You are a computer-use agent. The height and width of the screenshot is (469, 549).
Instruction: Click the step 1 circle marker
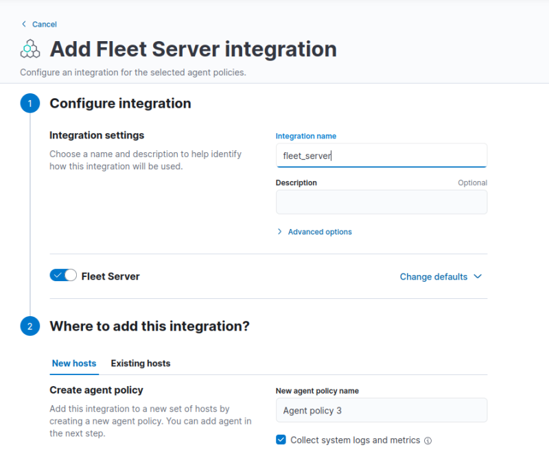30,104
